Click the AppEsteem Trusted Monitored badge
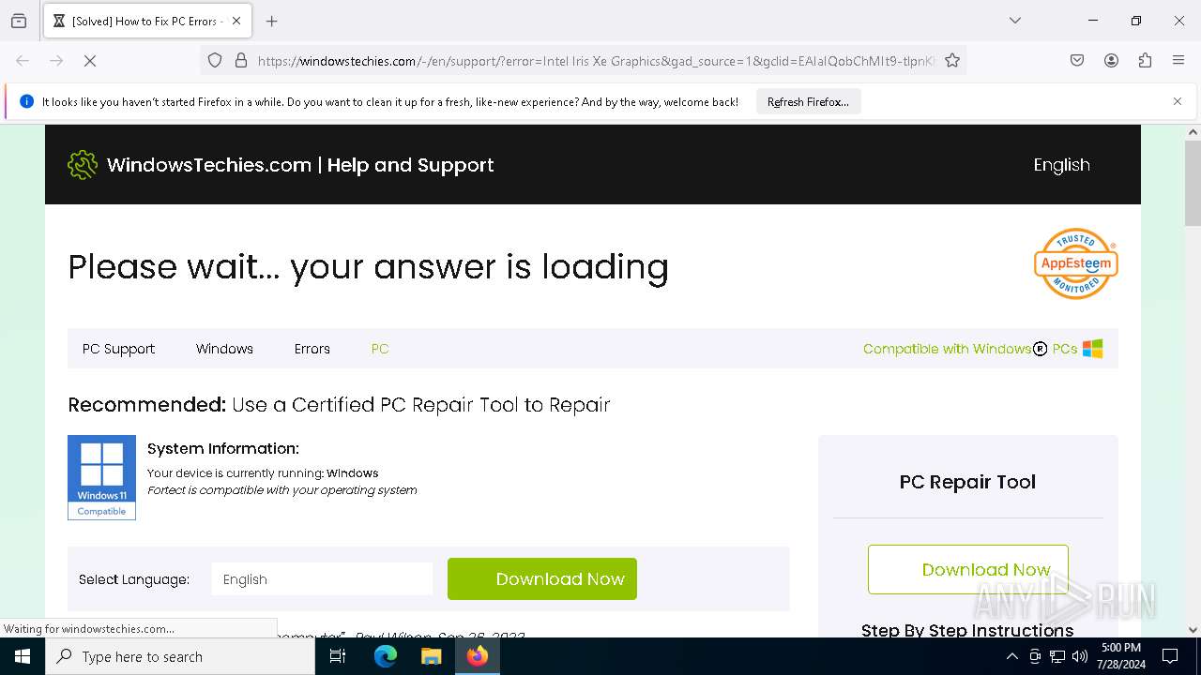The height and width of the screenshot is (675, 1201). tap(1075, 263)
